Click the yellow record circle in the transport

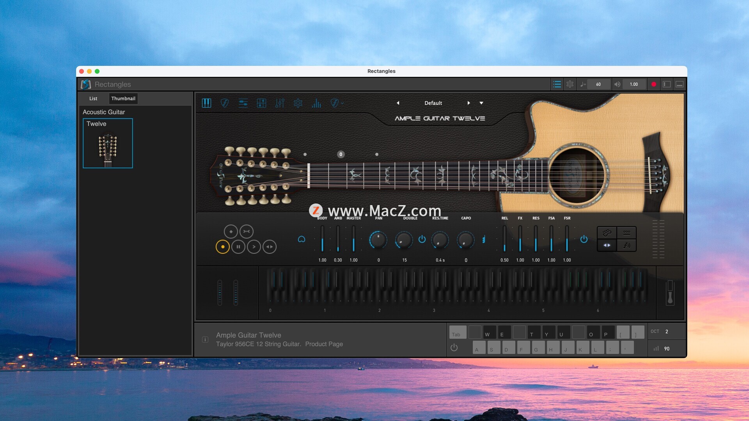(x=223, y=247)
